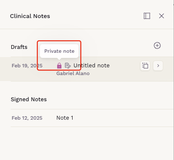Add a new draft note with plus icon
The height and width of the screenshot is (160, 174).
(157, 45)
